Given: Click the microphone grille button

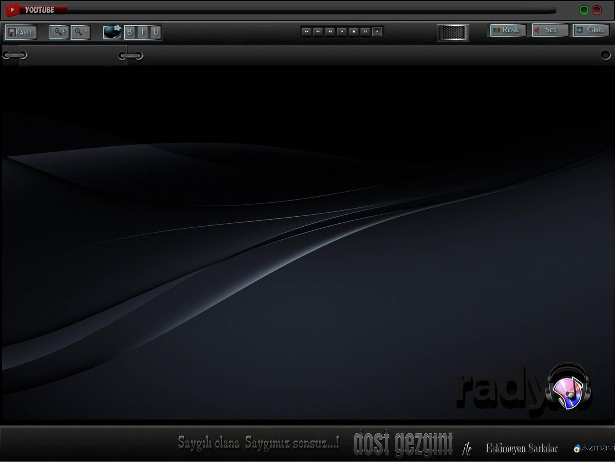Looking at the screenshot, I should point(453,32).
